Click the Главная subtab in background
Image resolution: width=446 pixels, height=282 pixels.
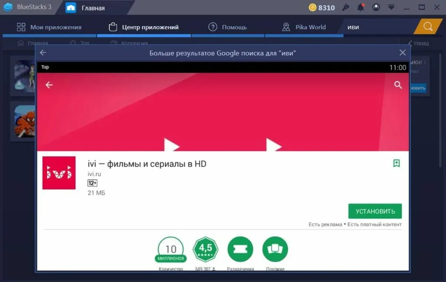click(x=33, y=43)
